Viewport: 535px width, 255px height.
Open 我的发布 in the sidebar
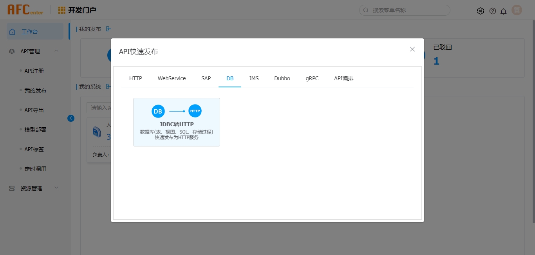[35, 90]
